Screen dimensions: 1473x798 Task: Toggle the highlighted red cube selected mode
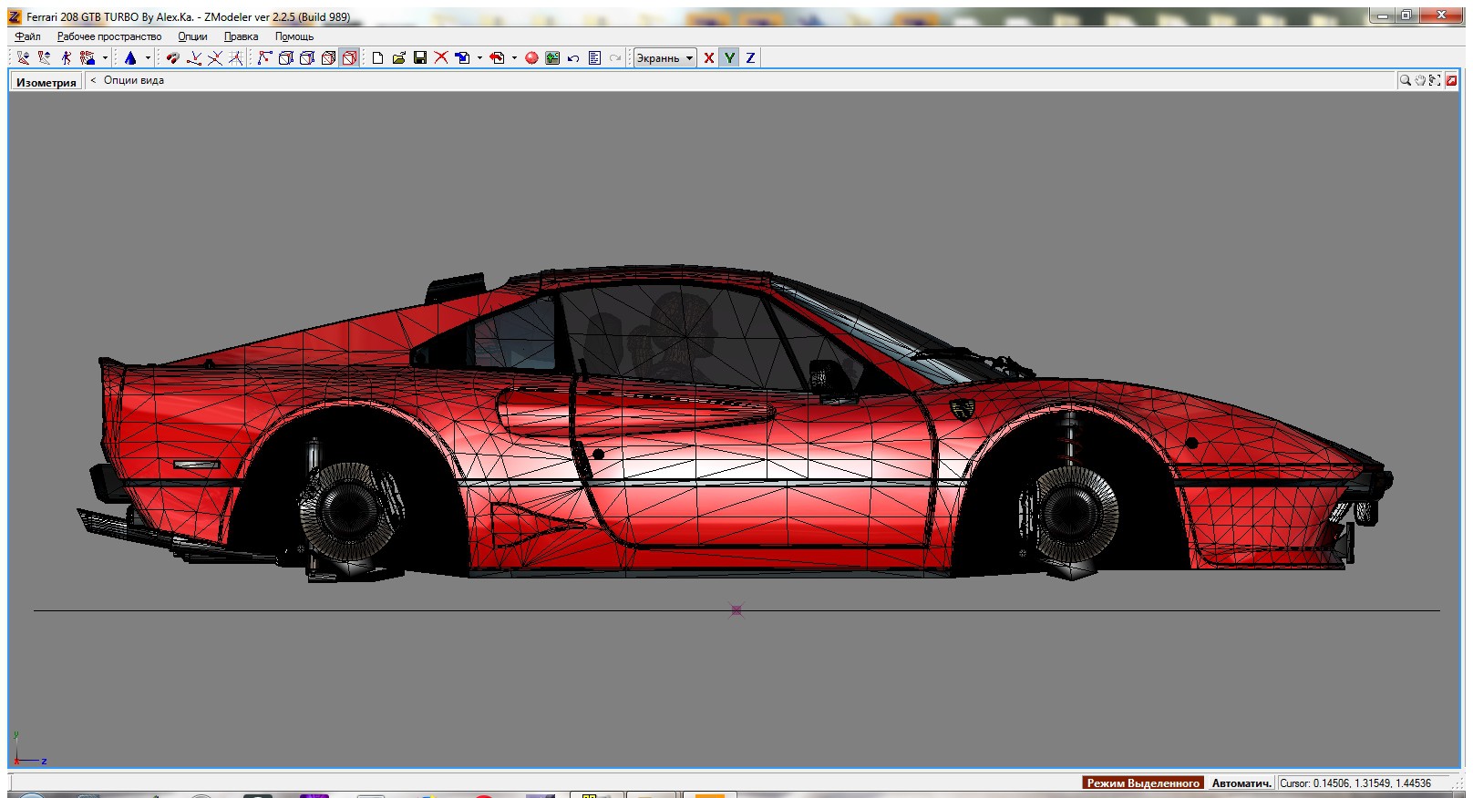(x=349, y=57)
